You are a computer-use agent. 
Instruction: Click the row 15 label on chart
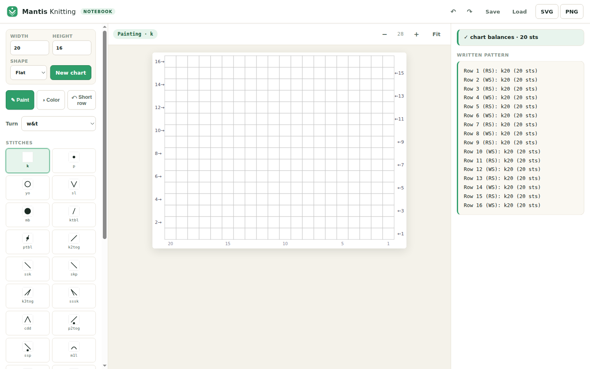click(399, 73)
